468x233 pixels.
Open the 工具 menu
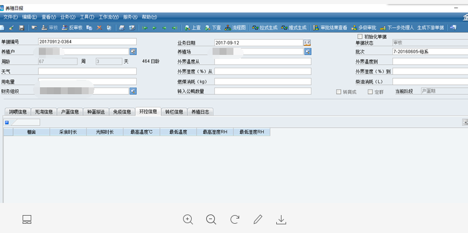coord(87,17)
